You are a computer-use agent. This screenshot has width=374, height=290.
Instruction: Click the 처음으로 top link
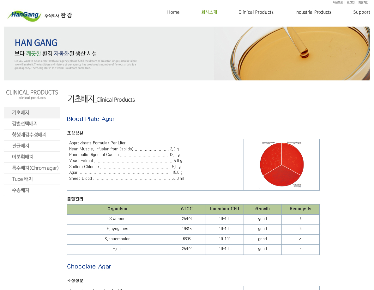coord(337,3)
